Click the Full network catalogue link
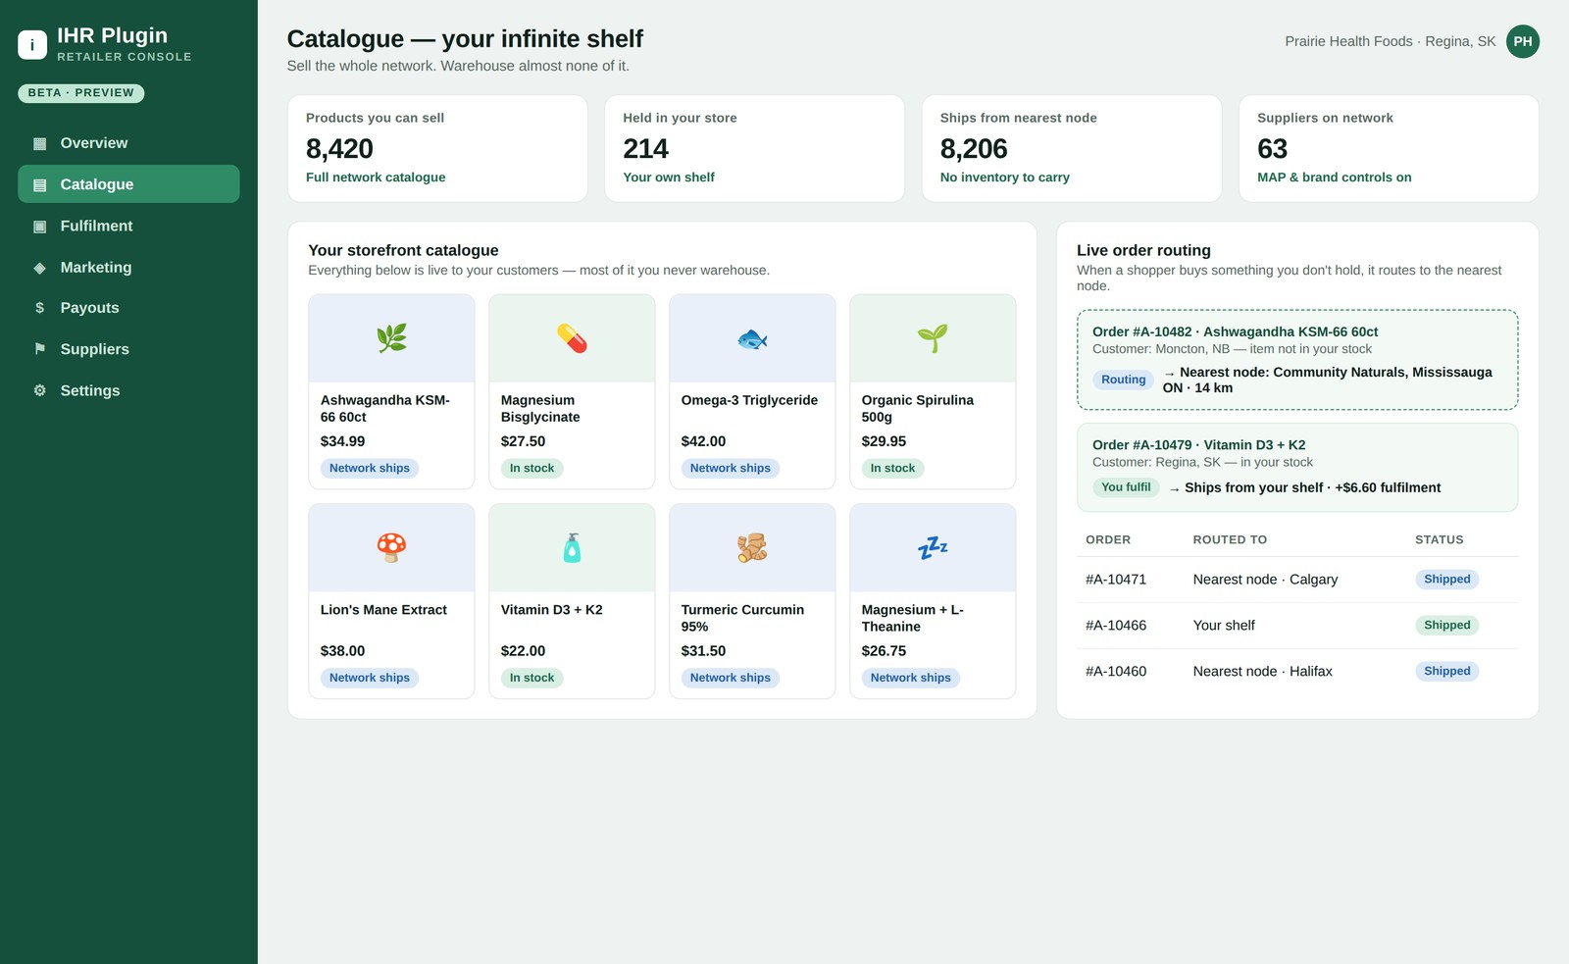This screenshot has width=1569, height=964. [x=376, y=178]
